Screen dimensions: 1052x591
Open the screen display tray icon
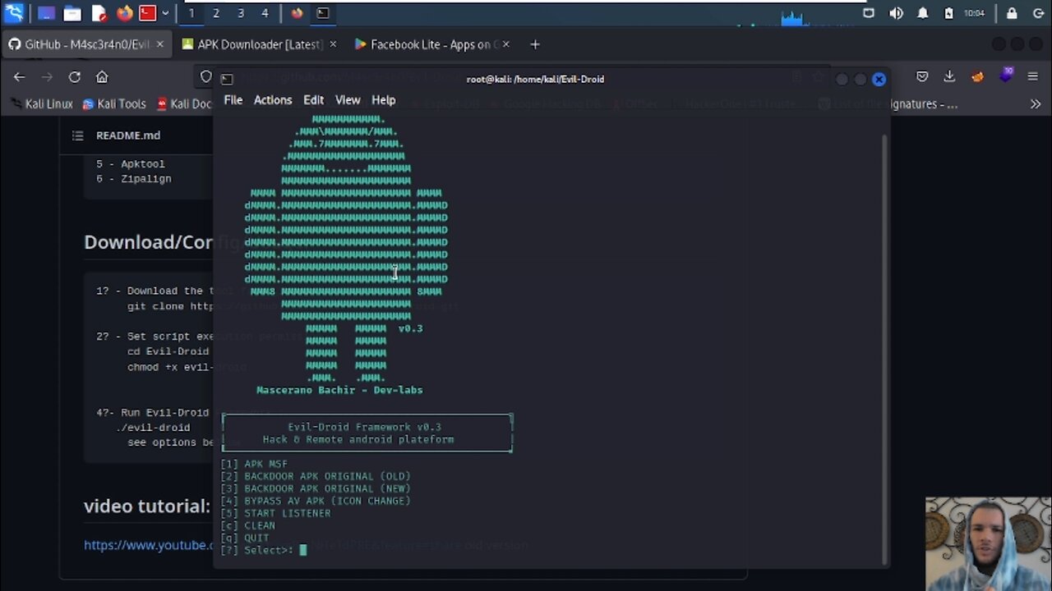(x=870, y=13)
